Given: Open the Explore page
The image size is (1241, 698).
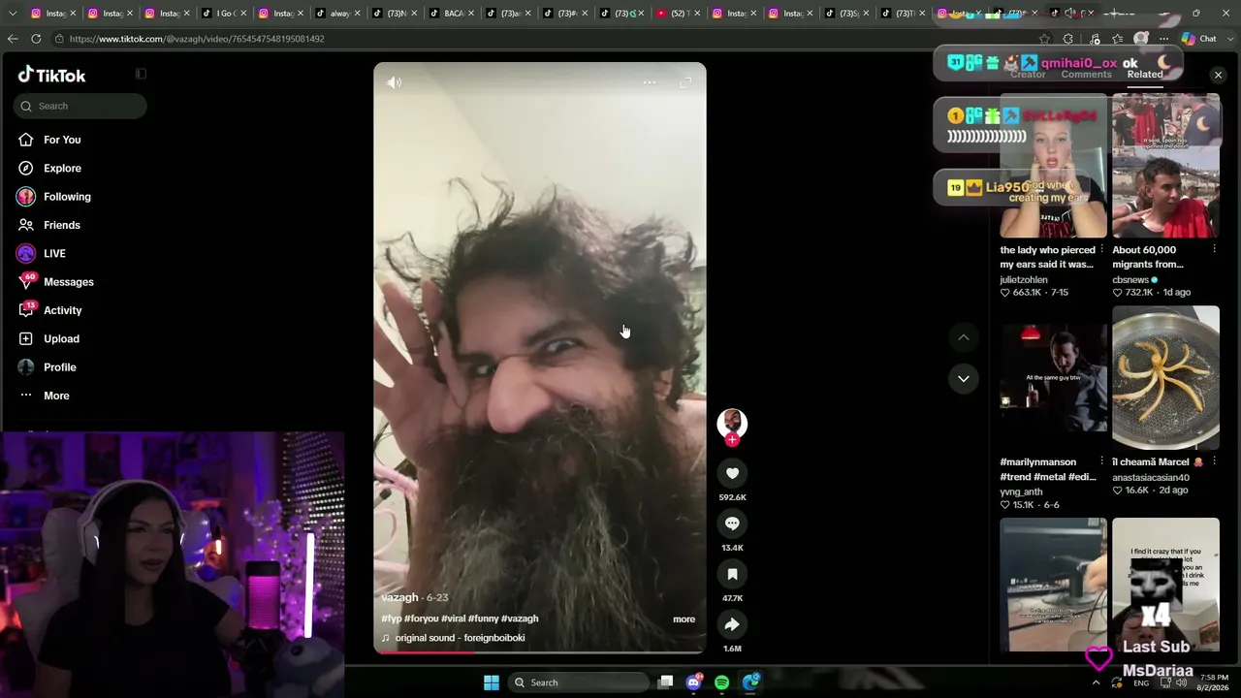Looking at the screenshot, I should [x=62, y=168].
